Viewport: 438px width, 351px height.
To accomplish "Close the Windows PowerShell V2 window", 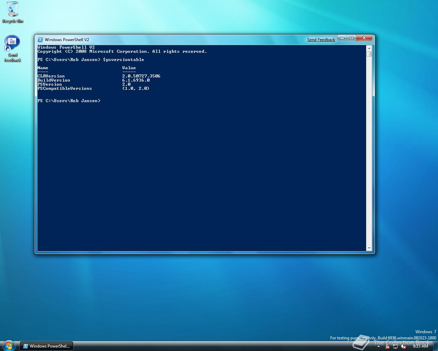I will pyautogui.click(x=364, y=38).
